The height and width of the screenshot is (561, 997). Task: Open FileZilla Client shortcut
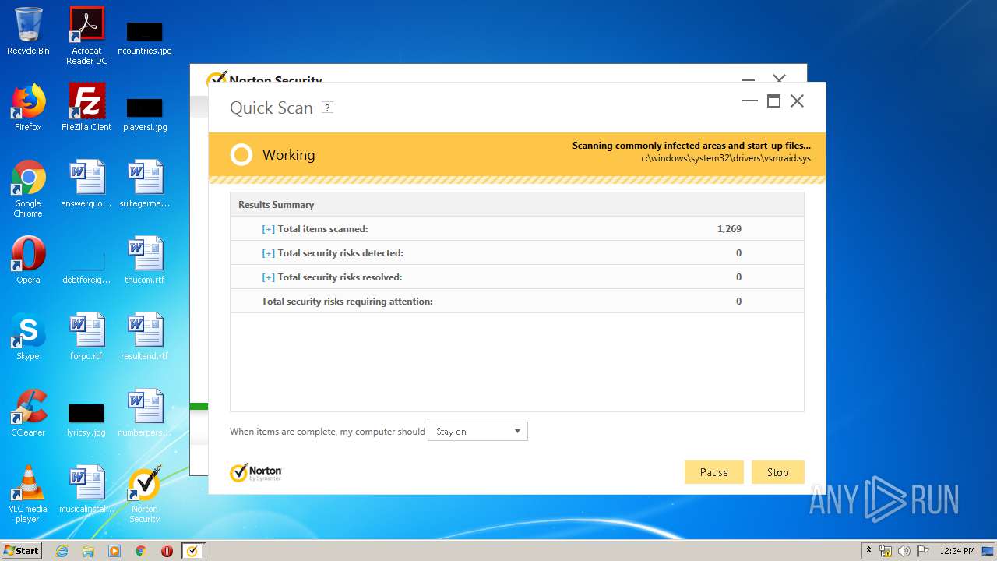pyautogui.click(x=86, y=108)
